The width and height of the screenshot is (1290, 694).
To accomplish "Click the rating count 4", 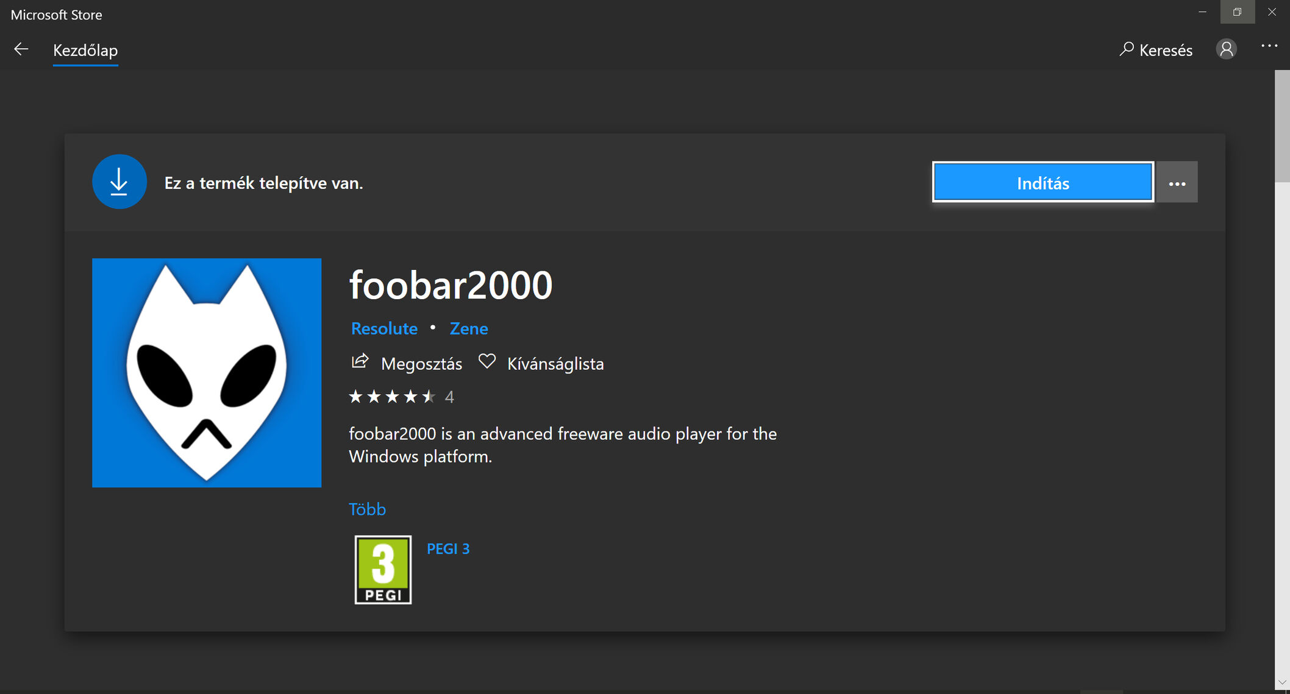I will pos(449,397).
